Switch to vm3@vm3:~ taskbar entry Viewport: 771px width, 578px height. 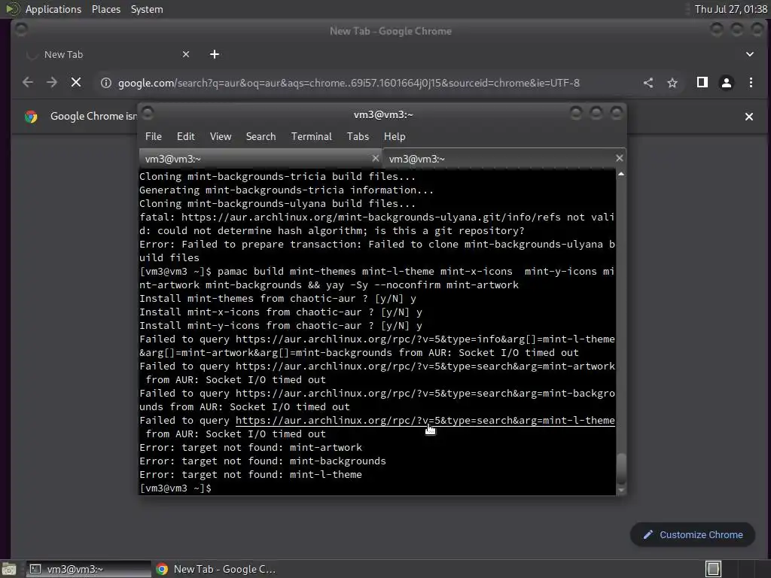89,569
